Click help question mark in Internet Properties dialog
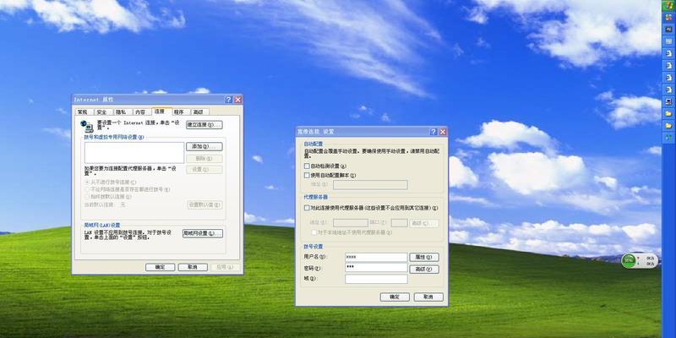The image size is (676, 338). click(229, 100)
